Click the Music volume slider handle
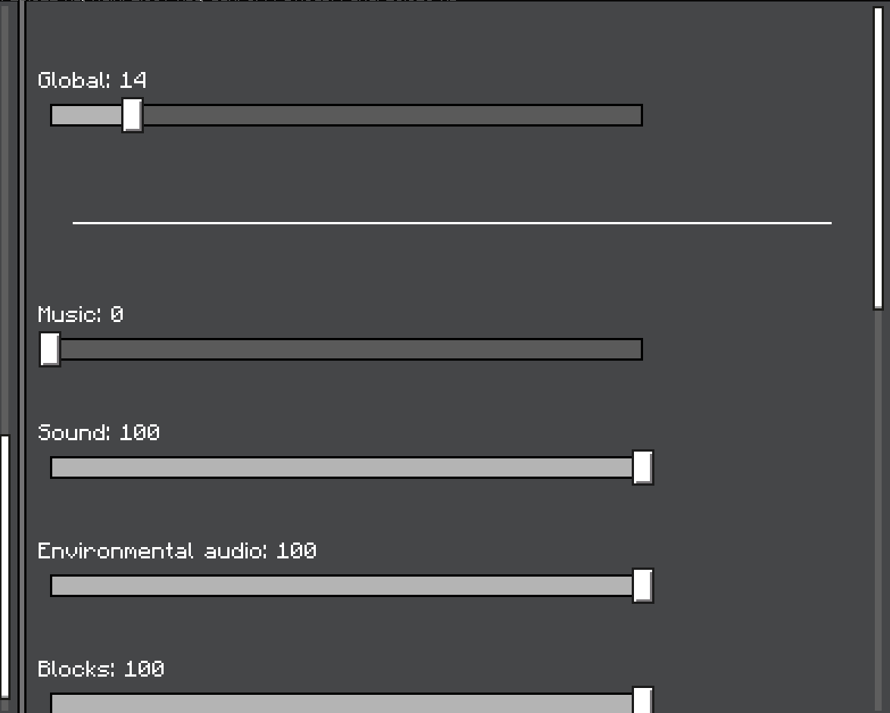The height and width of the screenshot is (713, 890). [x=50, y=349]
